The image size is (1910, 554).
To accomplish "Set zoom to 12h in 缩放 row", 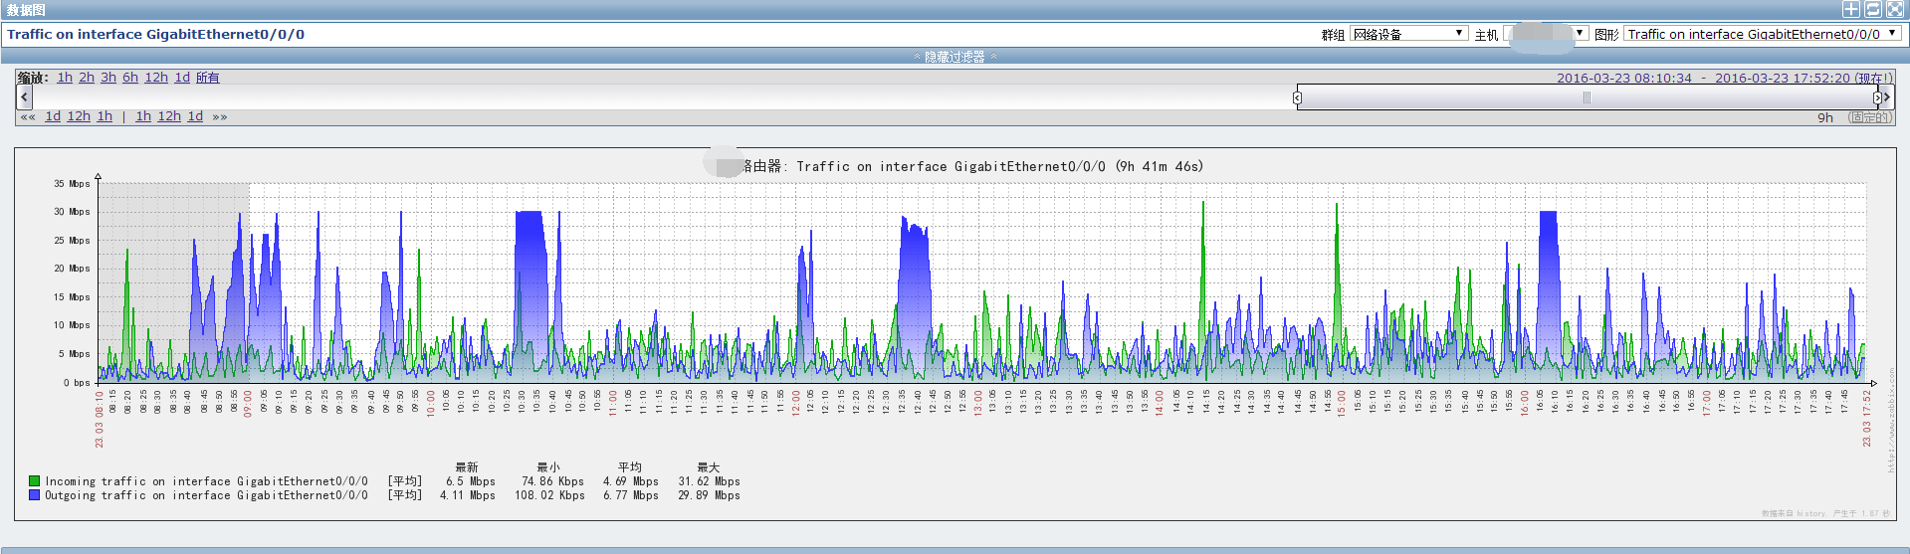I will (156, 78).
